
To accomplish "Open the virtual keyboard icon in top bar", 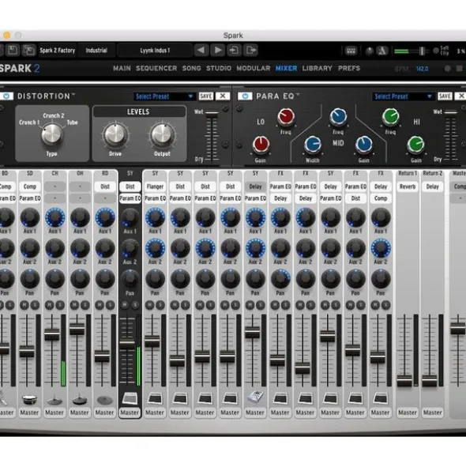I will tap(351, 51).
